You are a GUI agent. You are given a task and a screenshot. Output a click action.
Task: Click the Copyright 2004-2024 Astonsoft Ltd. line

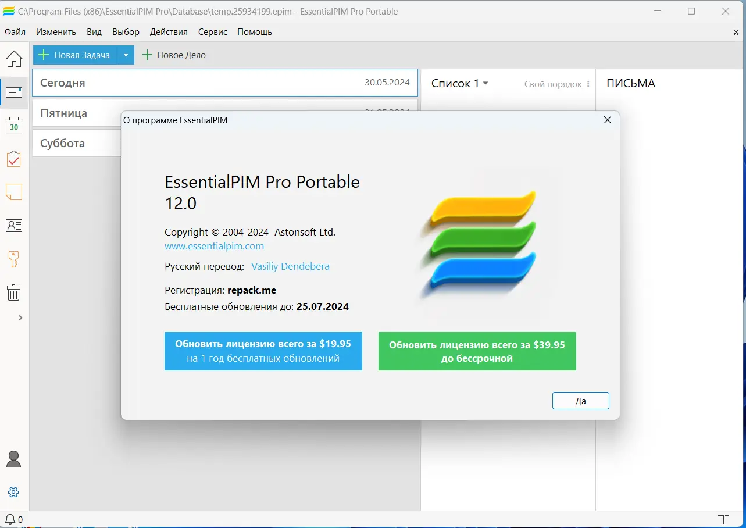(x=250, y=232)
